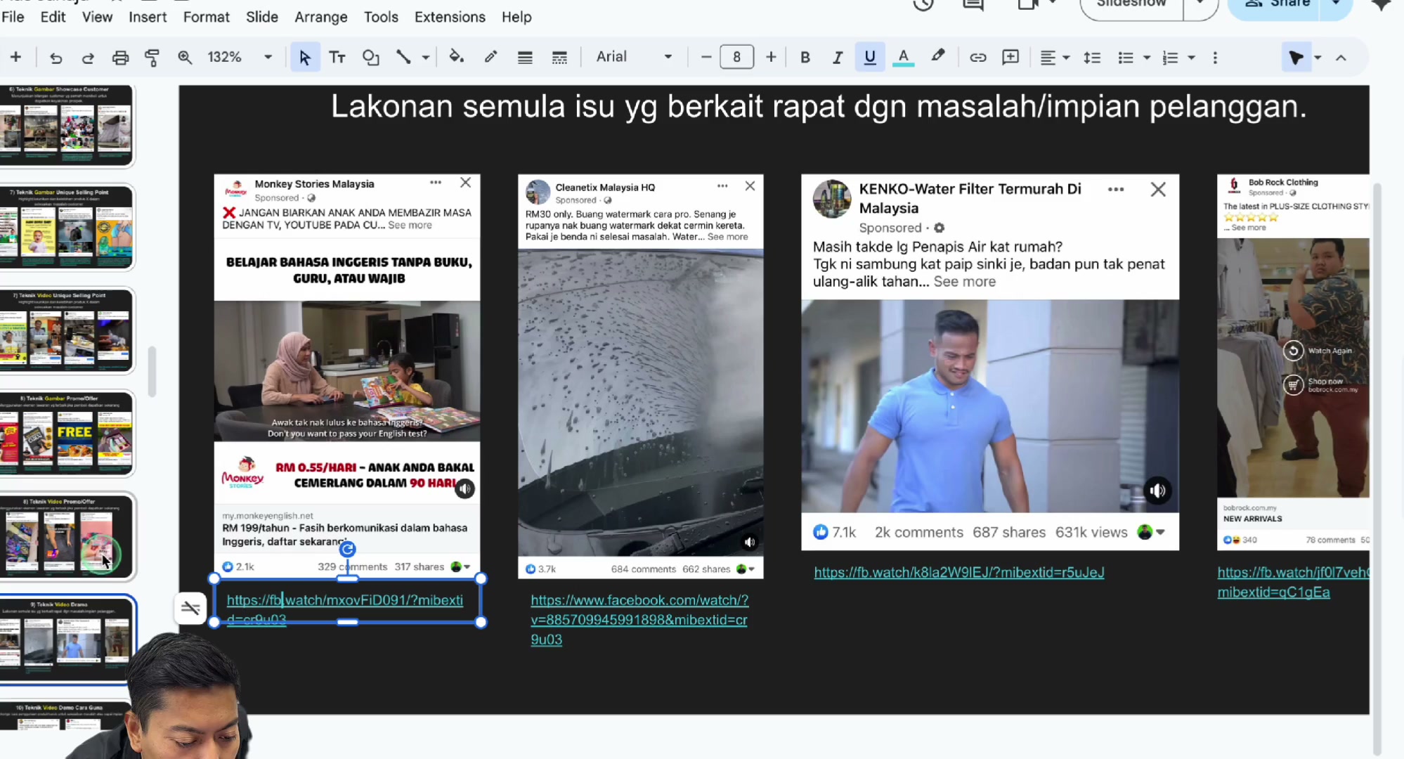Expand the bulleted list dropdown
The width and height of the screenshot is (1404, 759).
[1147, 58]
